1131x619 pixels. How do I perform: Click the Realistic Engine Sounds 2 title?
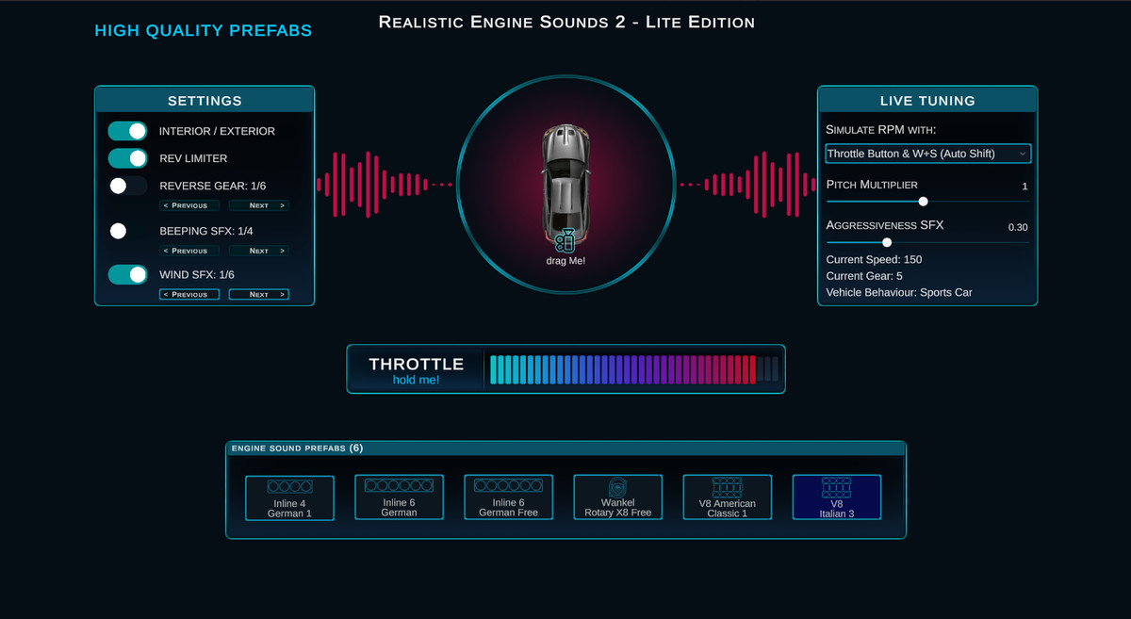pos(566,22)
